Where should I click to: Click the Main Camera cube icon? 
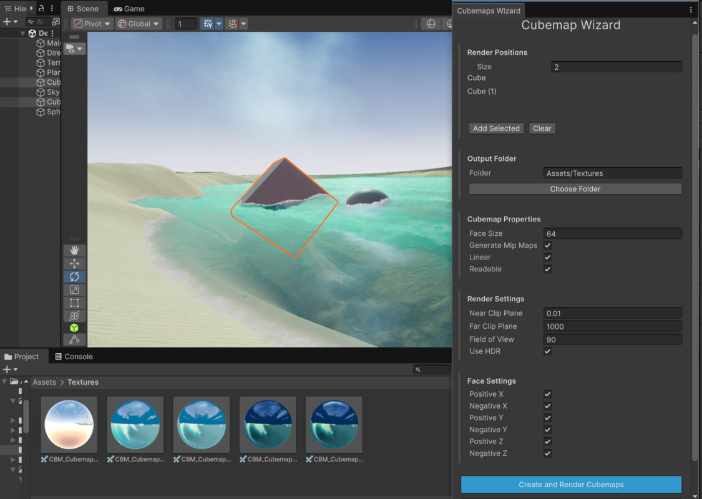[x=41, y=43]
